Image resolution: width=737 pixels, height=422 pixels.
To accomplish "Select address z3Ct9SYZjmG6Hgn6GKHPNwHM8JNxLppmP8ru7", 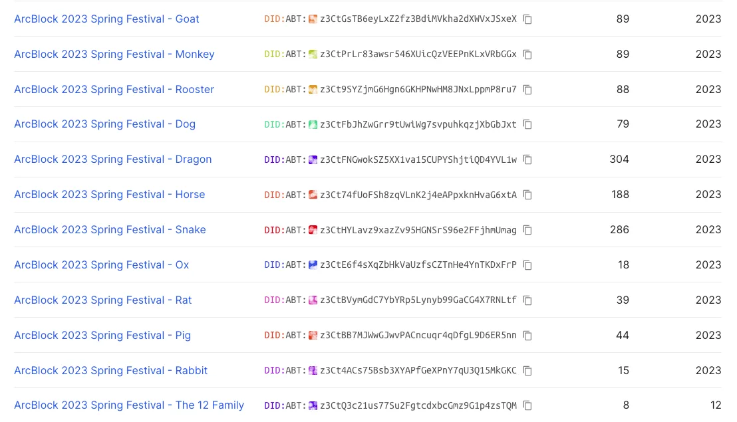I will click(418, 90).
